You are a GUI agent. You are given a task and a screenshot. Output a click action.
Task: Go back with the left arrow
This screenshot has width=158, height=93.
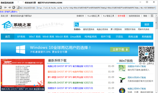[x=5, y=7]
